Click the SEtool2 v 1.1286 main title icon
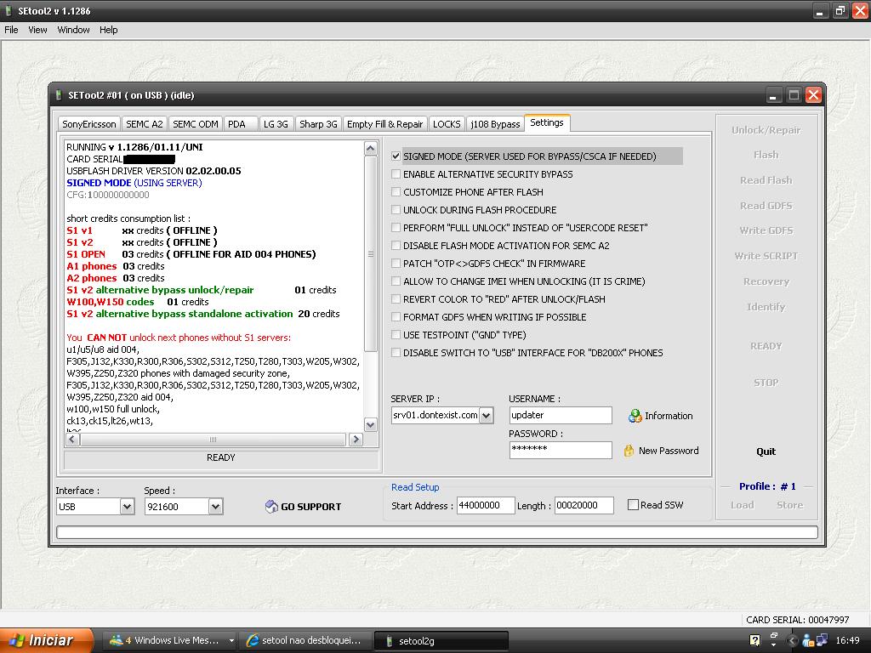Viewport: 871px width, 653px height. (x=9, y=10)
